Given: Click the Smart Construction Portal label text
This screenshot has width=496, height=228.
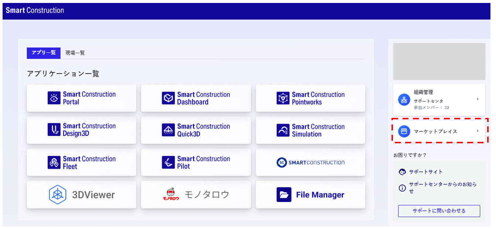Looking at the screenshot, I should 89,98.
